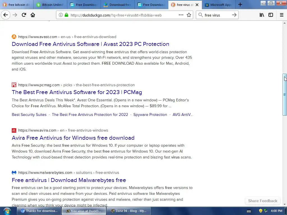Open the Spyware Protection sublink
Image resolution: width=287 pixels, height=215 pixels.
[150, 114]
